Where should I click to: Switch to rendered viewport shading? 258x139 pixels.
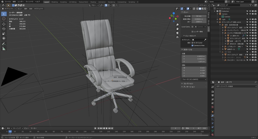tap(205, 9)
